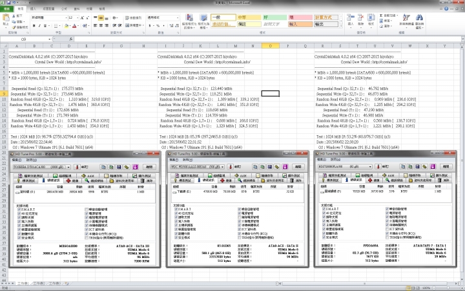This screenshot has width=465, height=291.
Task: Click the Decrease Indent icon
Action: (x=115, y=26)
